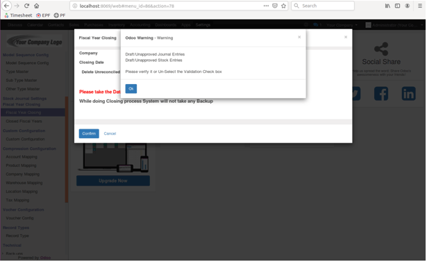The height and width of the screenshot is (262, 427).
Task: Select Voucher Config in the sidebar
Action: click(x=19, y=219)
